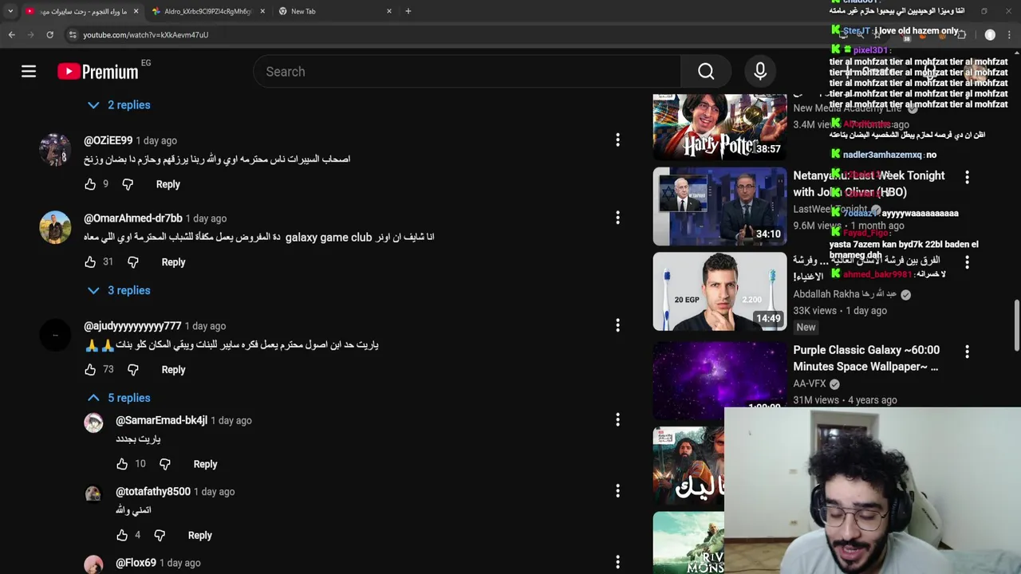Open the YouTube hamburger guide menu
This screenshot has height=574, width=1021.
(x=29, y=72)
